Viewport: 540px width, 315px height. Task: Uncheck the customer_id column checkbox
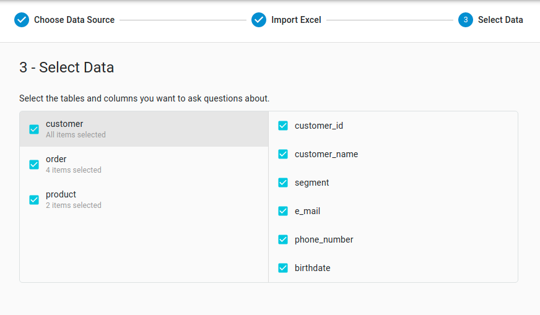[x=283, y=126]
